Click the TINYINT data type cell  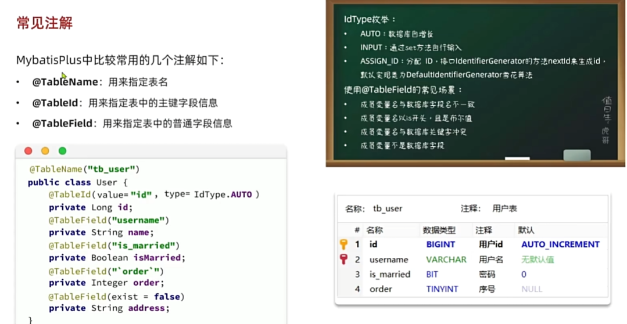pyautogui.click(x=442, y=289)
